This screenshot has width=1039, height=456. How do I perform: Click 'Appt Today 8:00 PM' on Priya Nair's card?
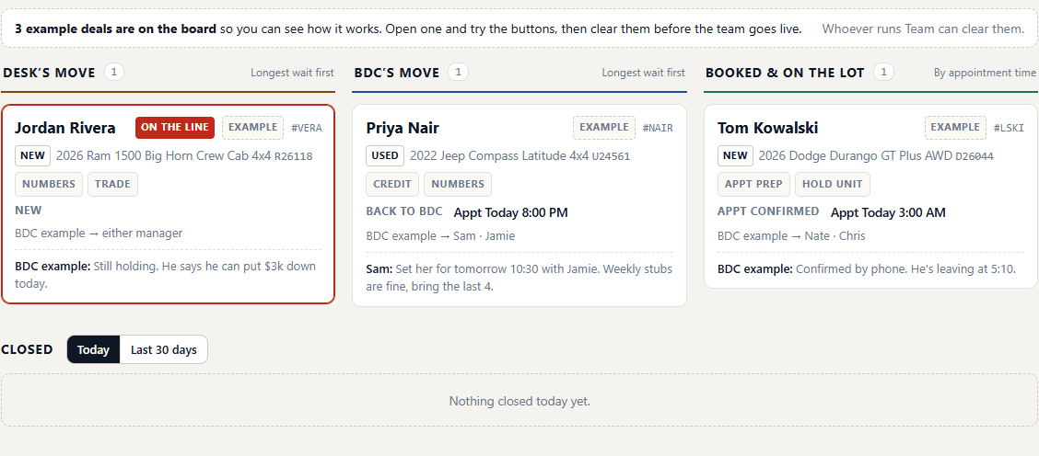(511, 212)
